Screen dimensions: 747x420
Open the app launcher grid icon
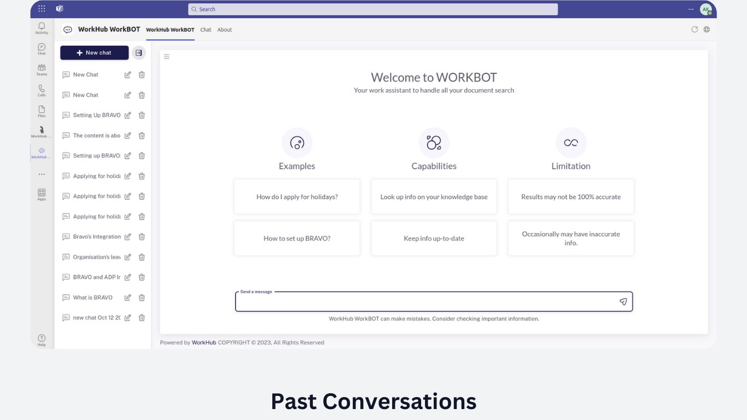[42, 9]
